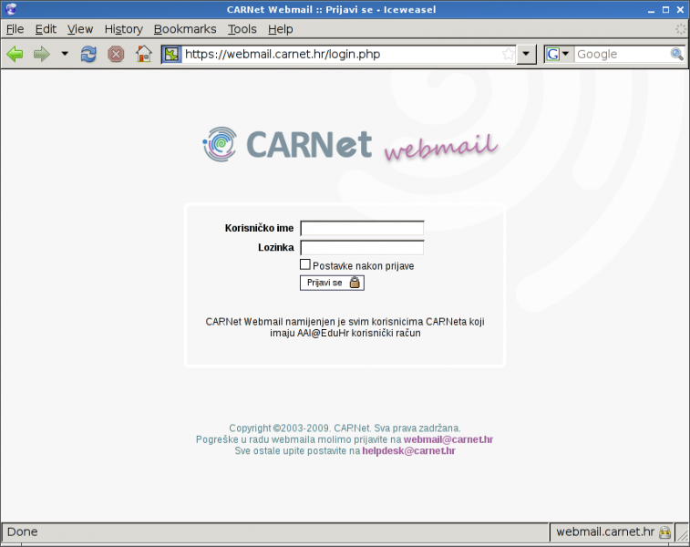Go to the Home page icon

click(x=143, y=54)
